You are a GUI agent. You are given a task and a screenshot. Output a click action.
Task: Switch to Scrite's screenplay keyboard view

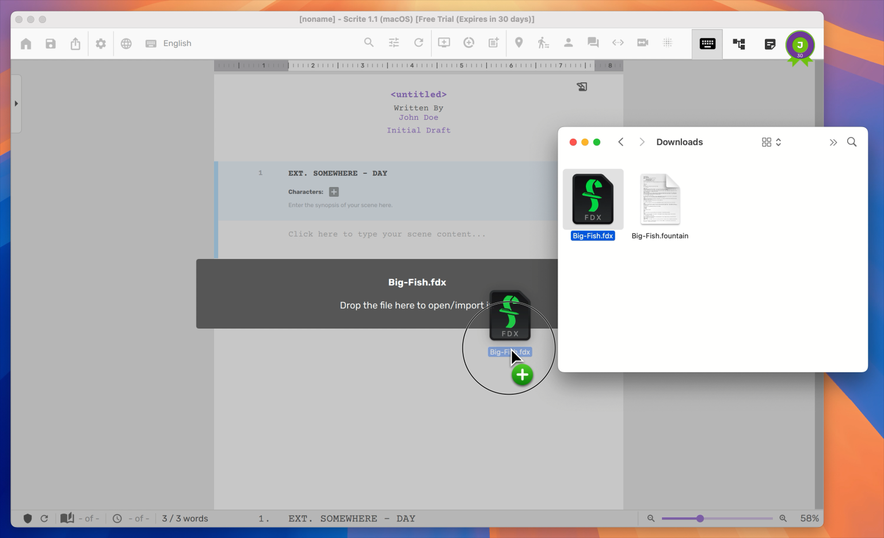[x=707, y=43]
